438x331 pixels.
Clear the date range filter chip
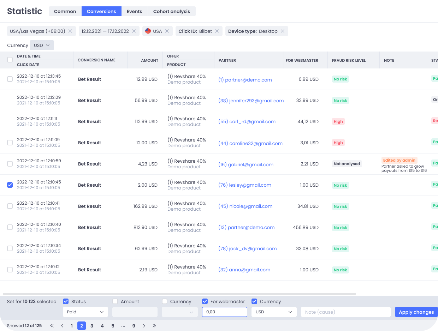pyautogui.click(x=134, y=31)
